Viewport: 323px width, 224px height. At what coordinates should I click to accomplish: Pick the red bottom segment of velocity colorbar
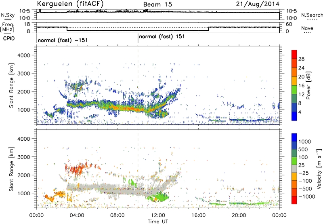pyautogui.click(x=294, y=200)
